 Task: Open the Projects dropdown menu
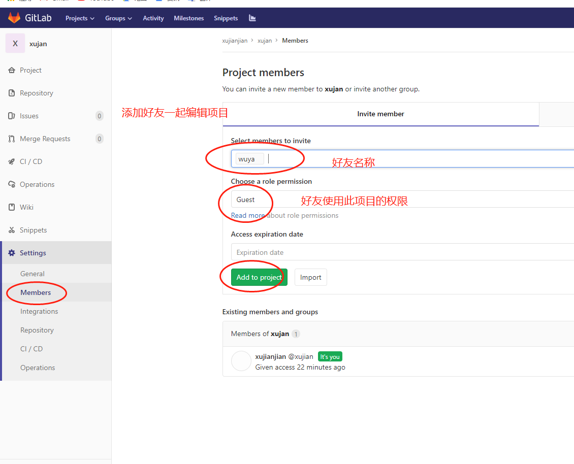coord(80,18)
